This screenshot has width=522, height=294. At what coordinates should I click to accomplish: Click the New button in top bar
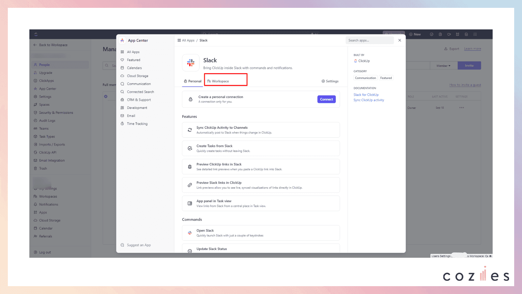(415, 34)
